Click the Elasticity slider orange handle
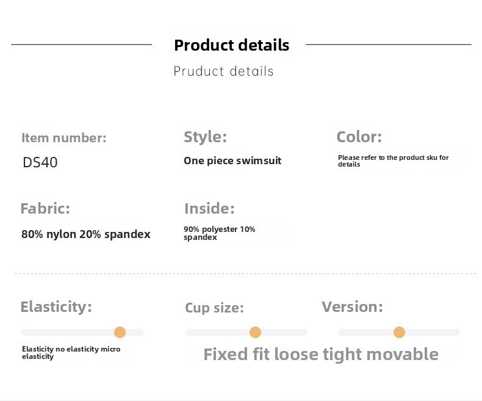The image size is (482, 401). pyautogui.click(x=120, y=332)
